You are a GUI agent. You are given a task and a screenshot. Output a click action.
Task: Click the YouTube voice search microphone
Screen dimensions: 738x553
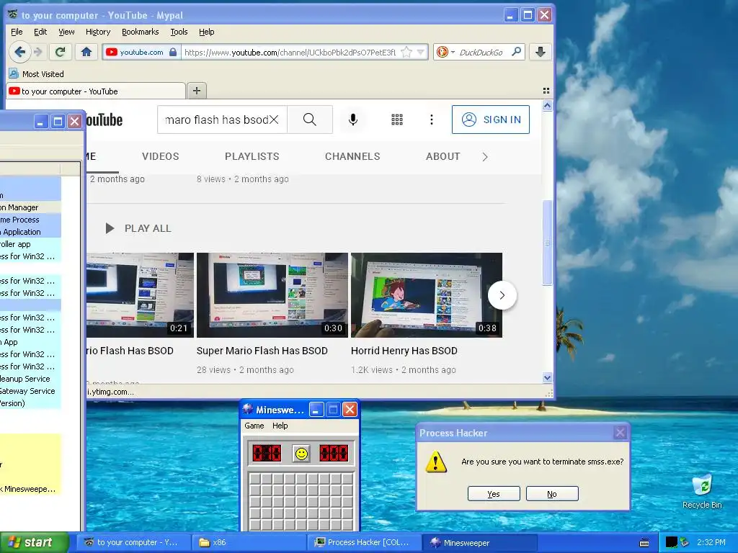(x=353, y=120)
